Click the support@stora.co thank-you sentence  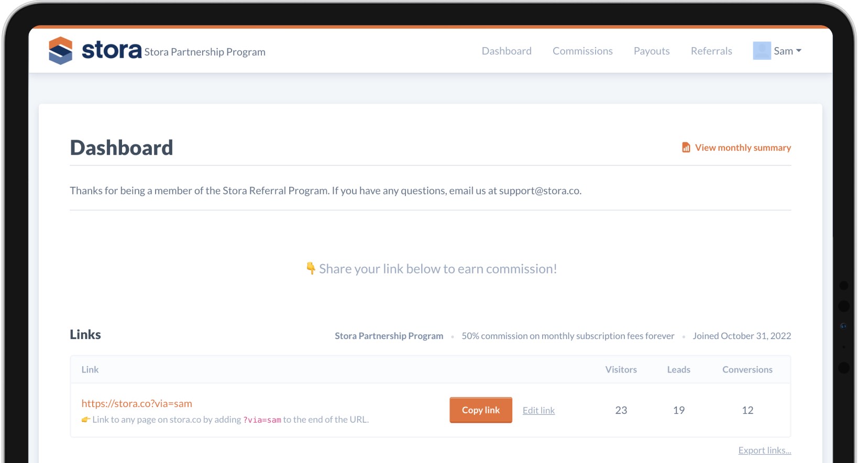[x=325, y=191]
